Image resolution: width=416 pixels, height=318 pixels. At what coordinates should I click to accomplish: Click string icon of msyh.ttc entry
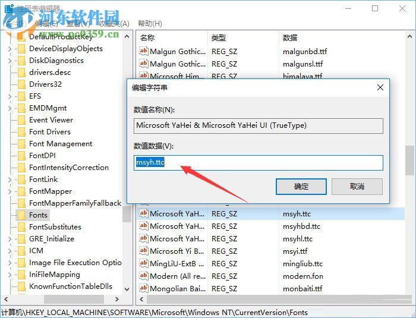[x=143, y=213]
